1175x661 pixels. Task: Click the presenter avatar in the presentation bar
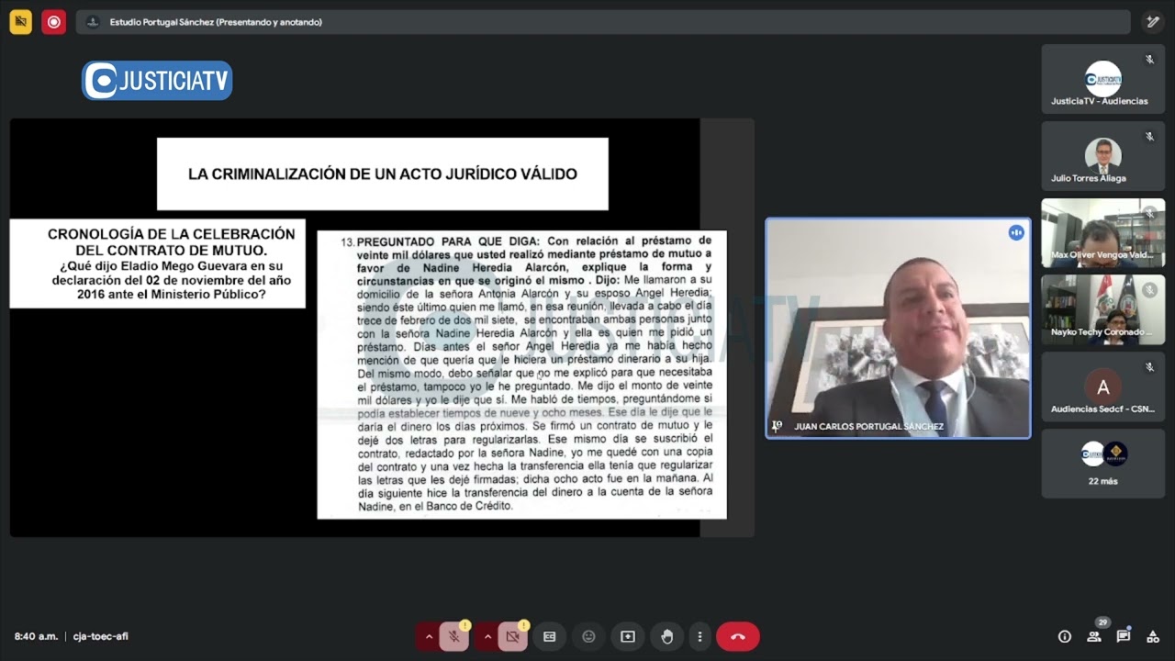[92, 22]
